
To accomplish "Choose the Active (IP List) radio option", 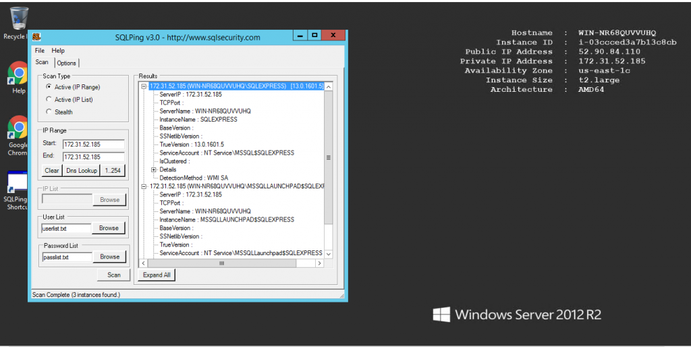I will (49, 99).
